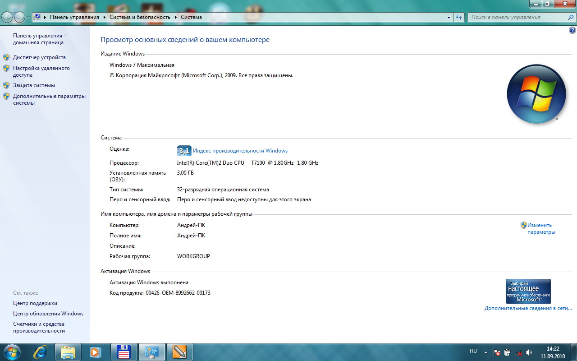The height and width of the screenshot is (361, 577).
Task: Open the address bar history dropdown
Action: (449, 17)
